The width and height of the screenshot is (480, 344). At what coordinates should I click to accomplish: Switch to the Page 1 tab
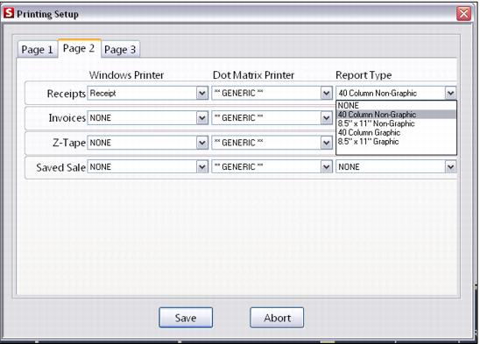point(37,49)
